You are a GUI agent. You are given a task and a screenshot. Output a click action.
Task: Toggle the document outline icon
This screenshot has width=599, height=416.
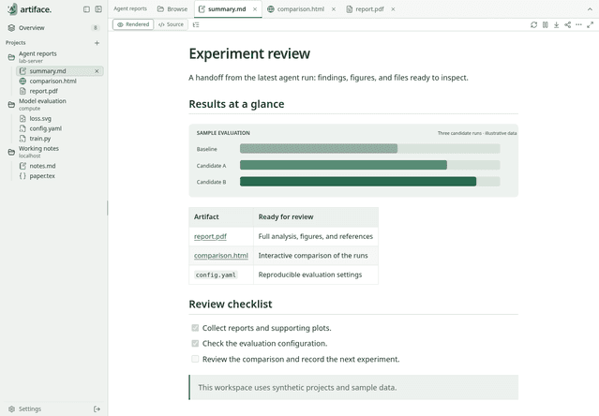196,24
